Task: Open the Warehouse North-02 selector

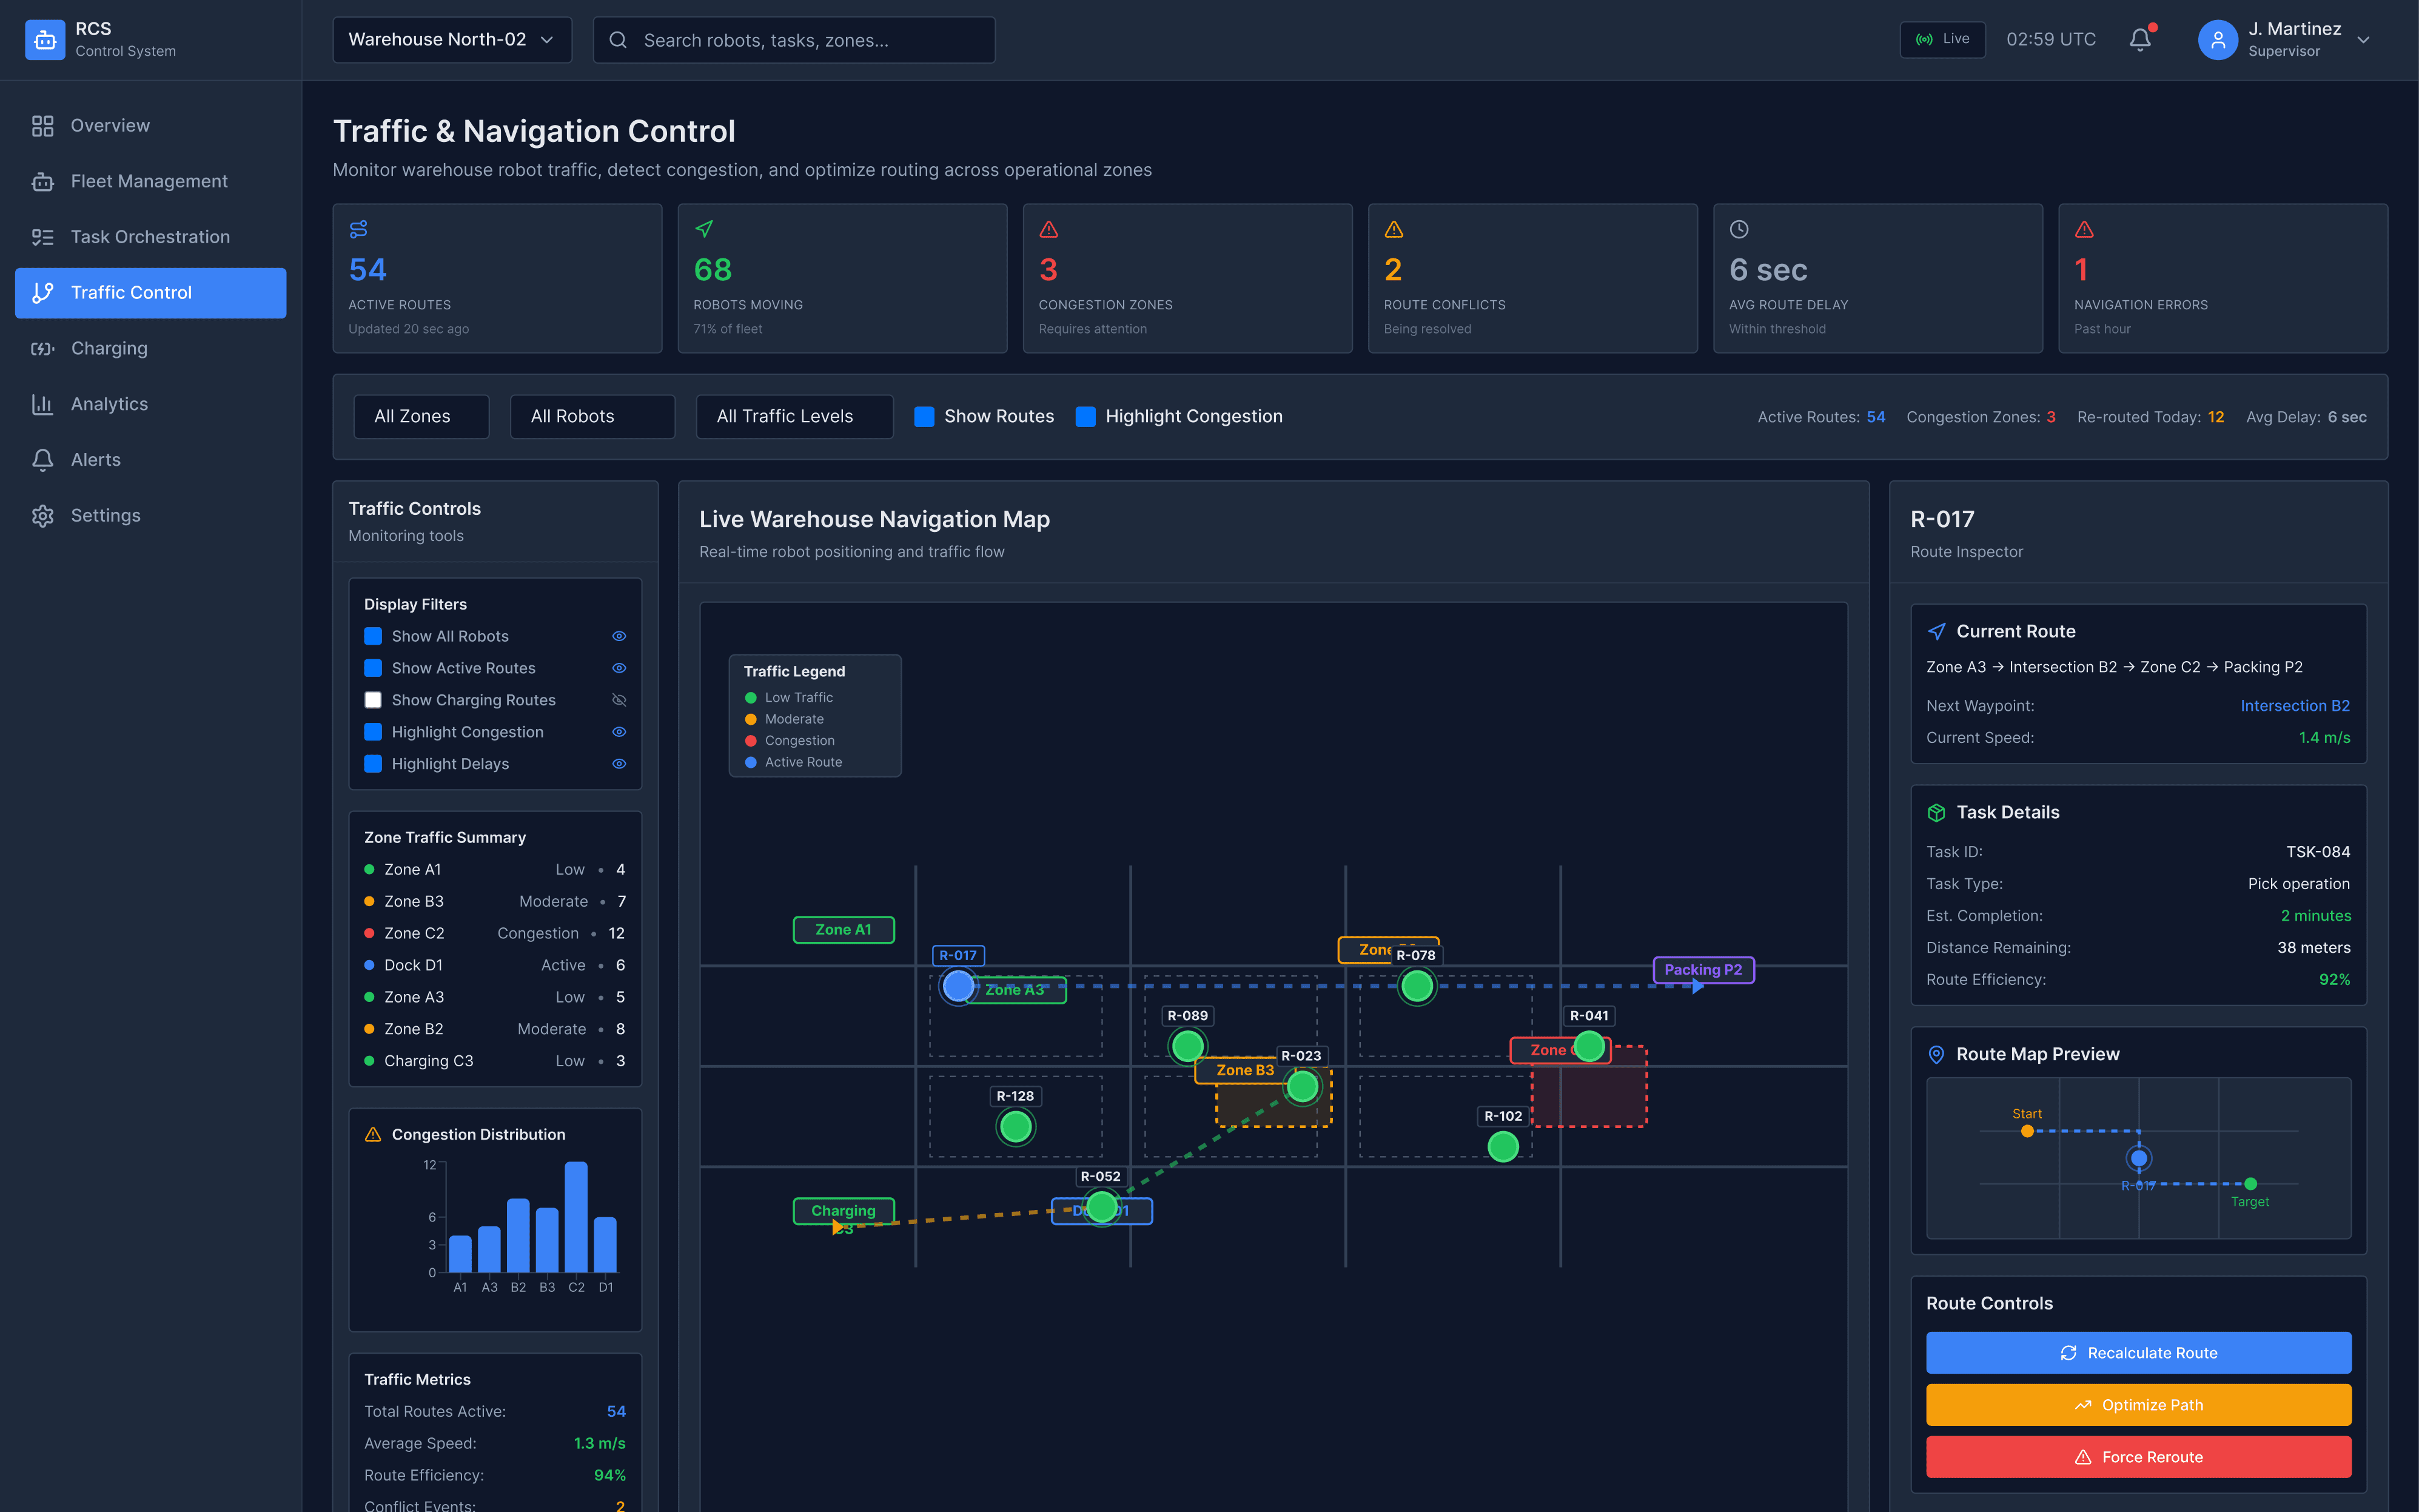Action: 452,39
